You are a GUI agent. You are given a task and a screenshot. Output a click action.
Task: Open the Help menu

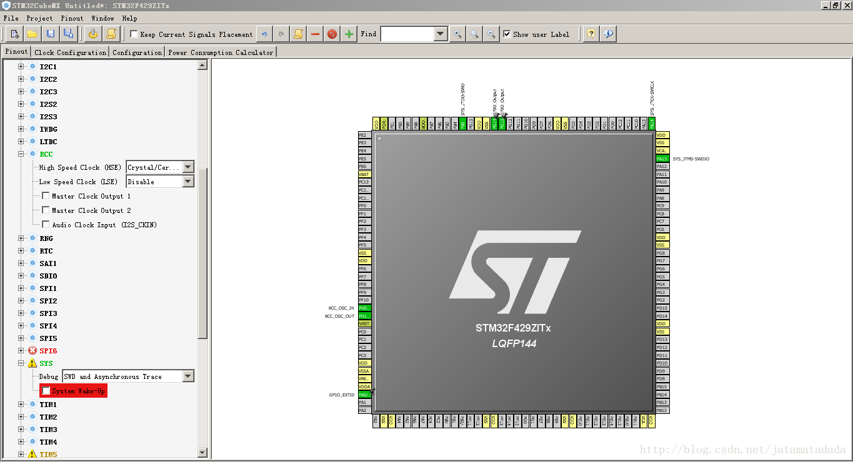click(x=129, y=18)
